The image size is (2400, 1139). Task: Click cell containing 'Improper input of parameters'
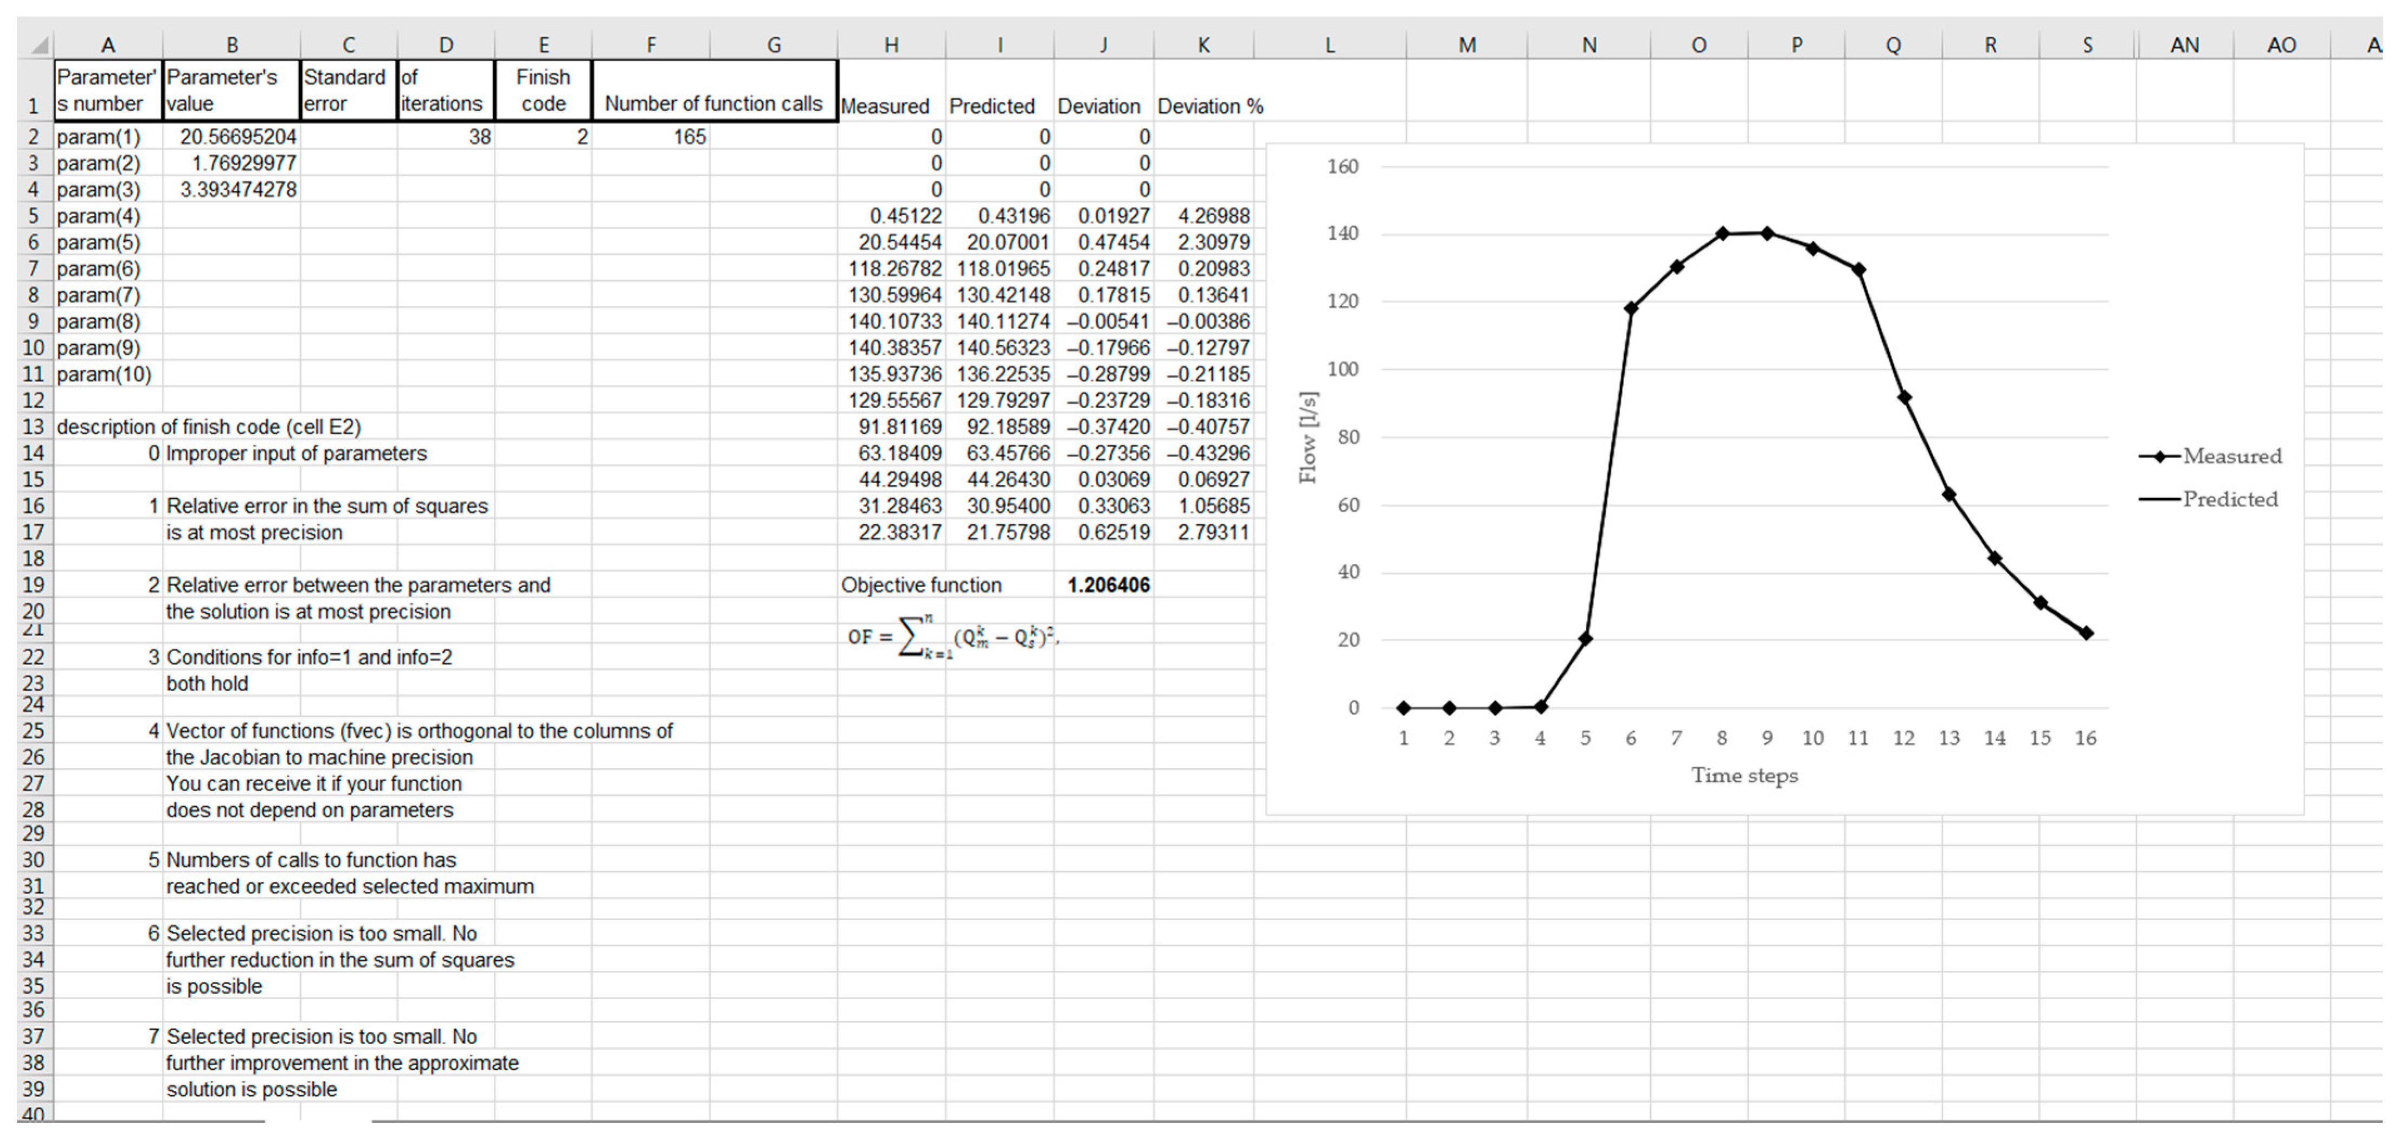point(297,454)
